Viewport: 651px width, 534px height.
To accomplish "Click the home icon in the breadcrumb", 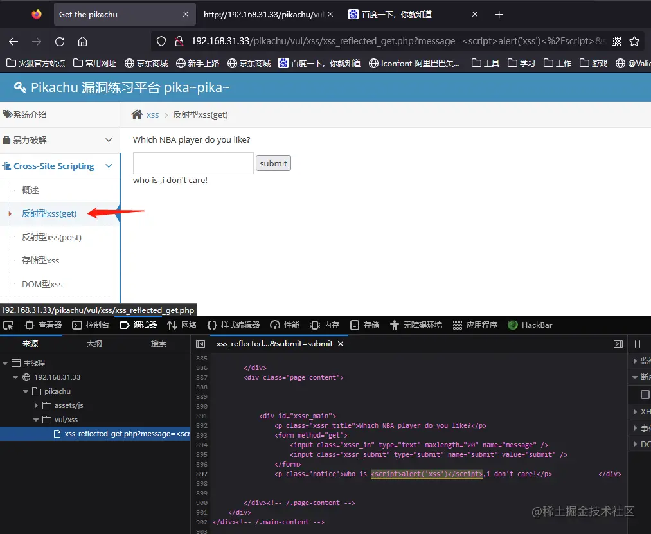I will click(137, 114).
